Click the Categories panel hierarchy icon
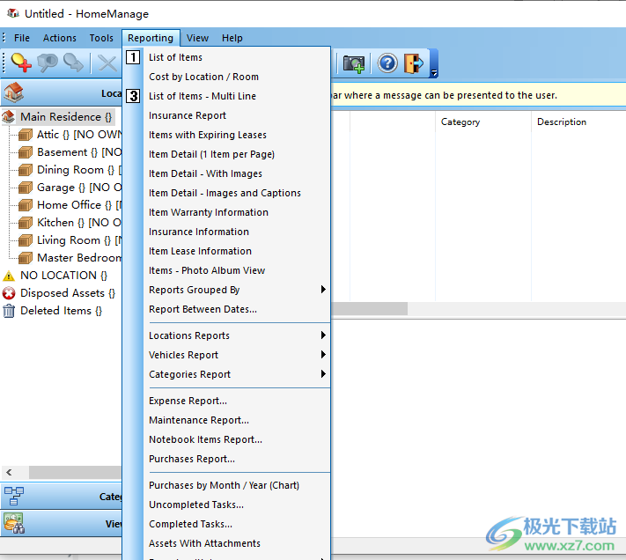Image resolution: width=626 pixels, height=560 pixels. pyautogui.click(x=14, y=496)
